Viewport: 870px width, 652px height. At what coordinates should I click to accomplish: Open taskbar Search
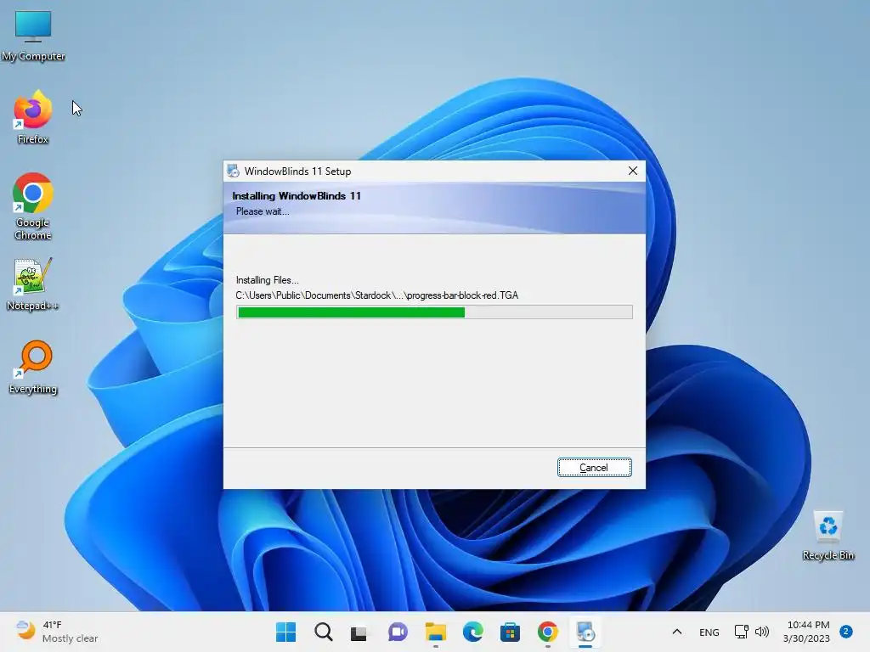tap(324, 632)
